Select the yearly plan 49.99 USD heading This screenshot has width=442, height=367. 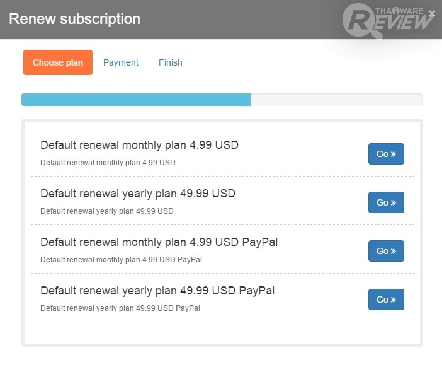tap(138, 194)
